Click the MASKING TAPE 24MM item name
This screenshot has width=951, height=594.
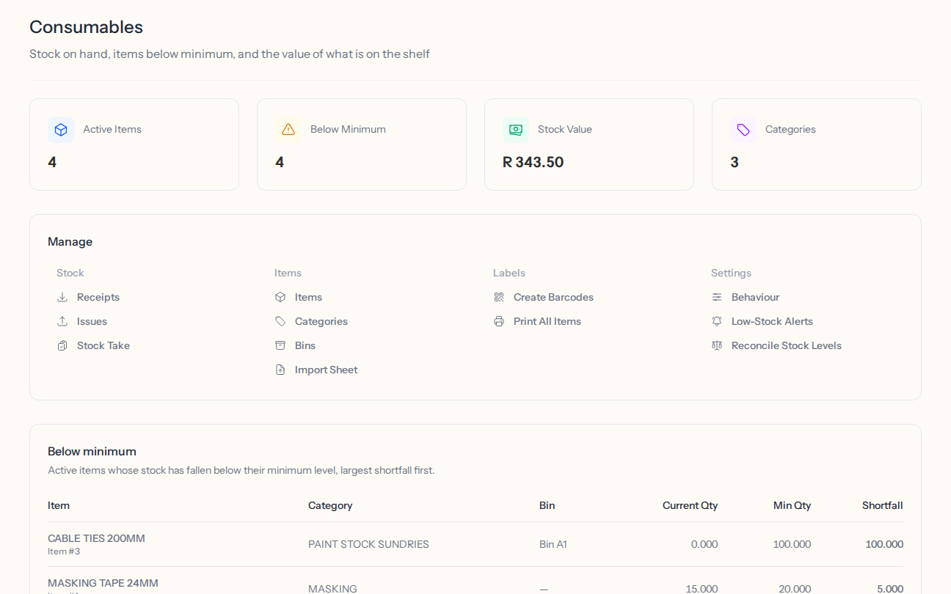coord(103,583)
